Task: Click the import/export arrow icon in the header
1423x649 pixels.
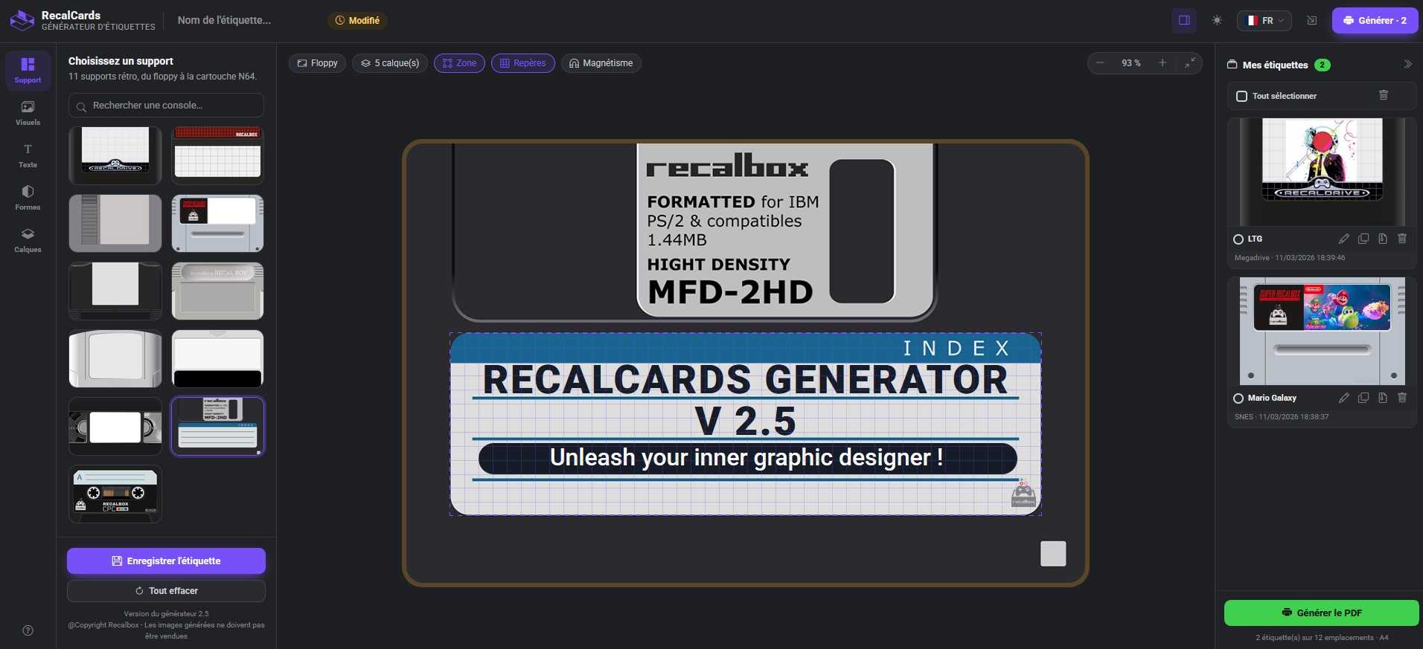Action: 1311,20
